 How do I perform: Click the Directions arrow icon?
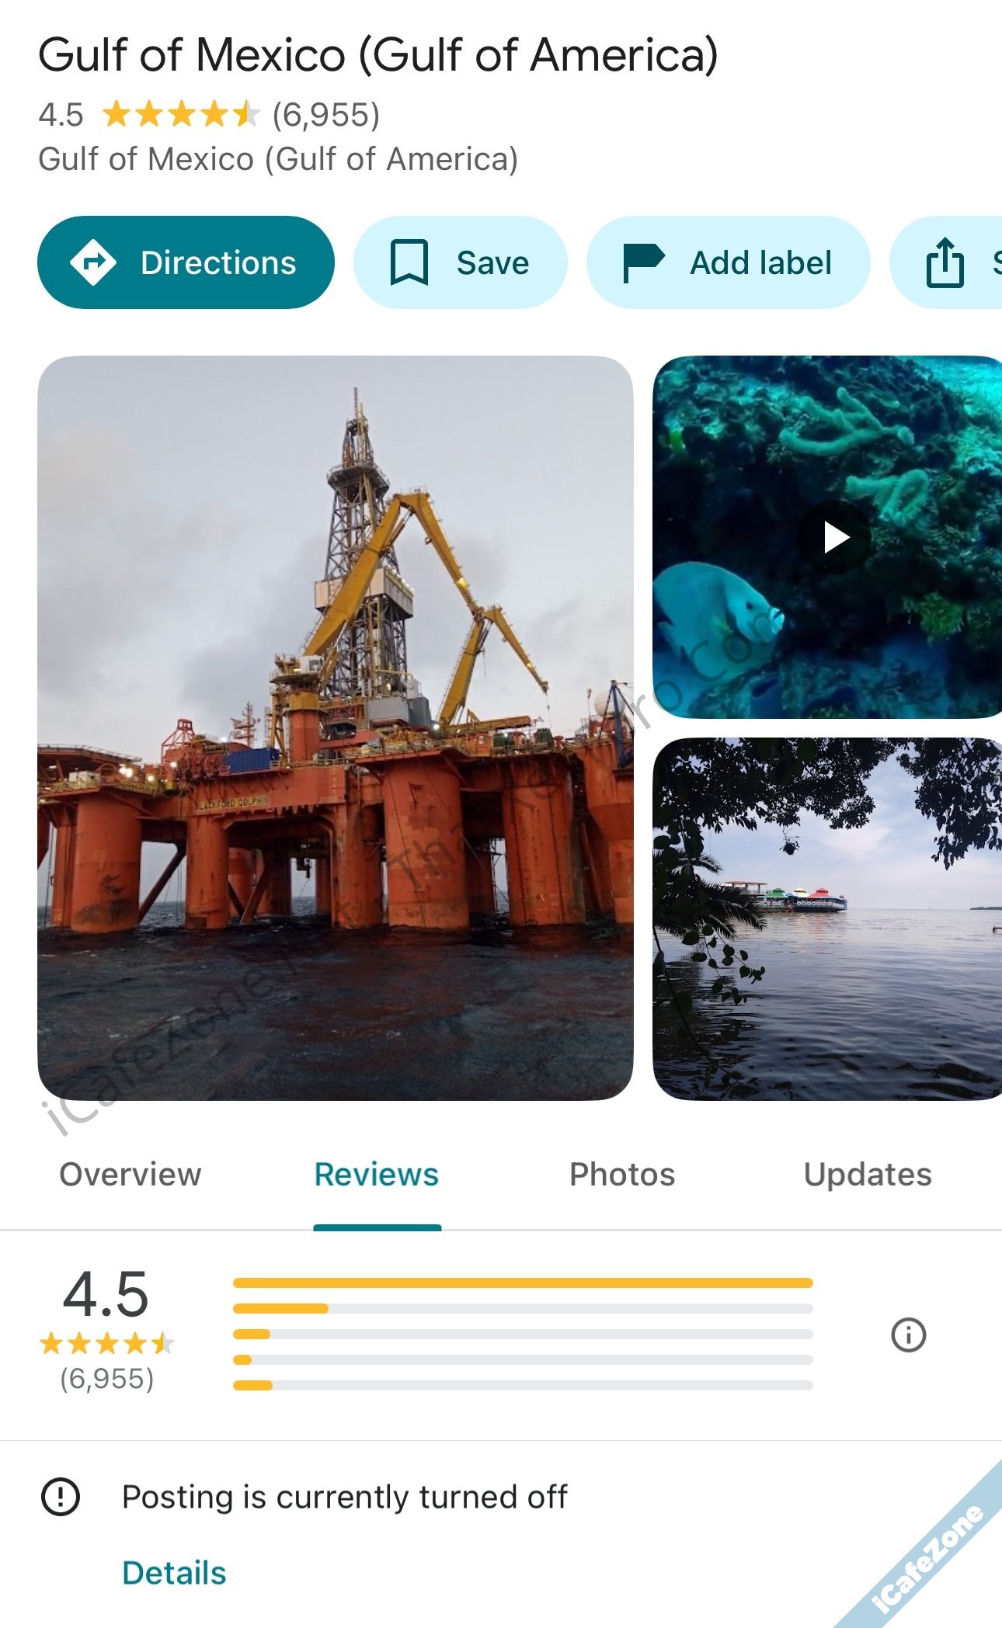coord(93,263)
